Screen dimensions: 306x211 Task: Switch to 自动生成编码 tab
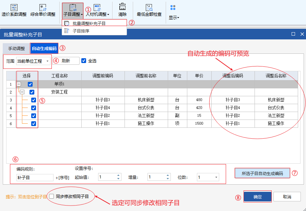pyautogui.click(x=44, y=48)
